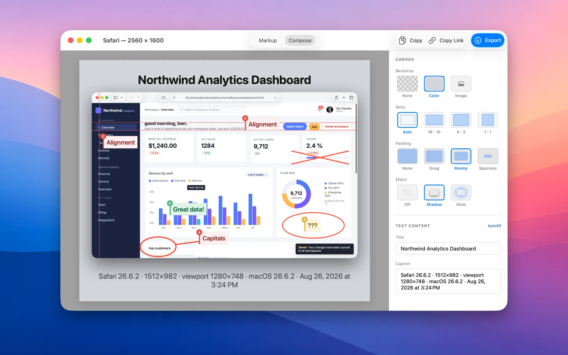Click the large heading in the preview canvas
The image size is (568, 355).
224,80
